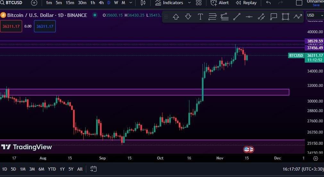Open BTCUSD symbol search

11,3
